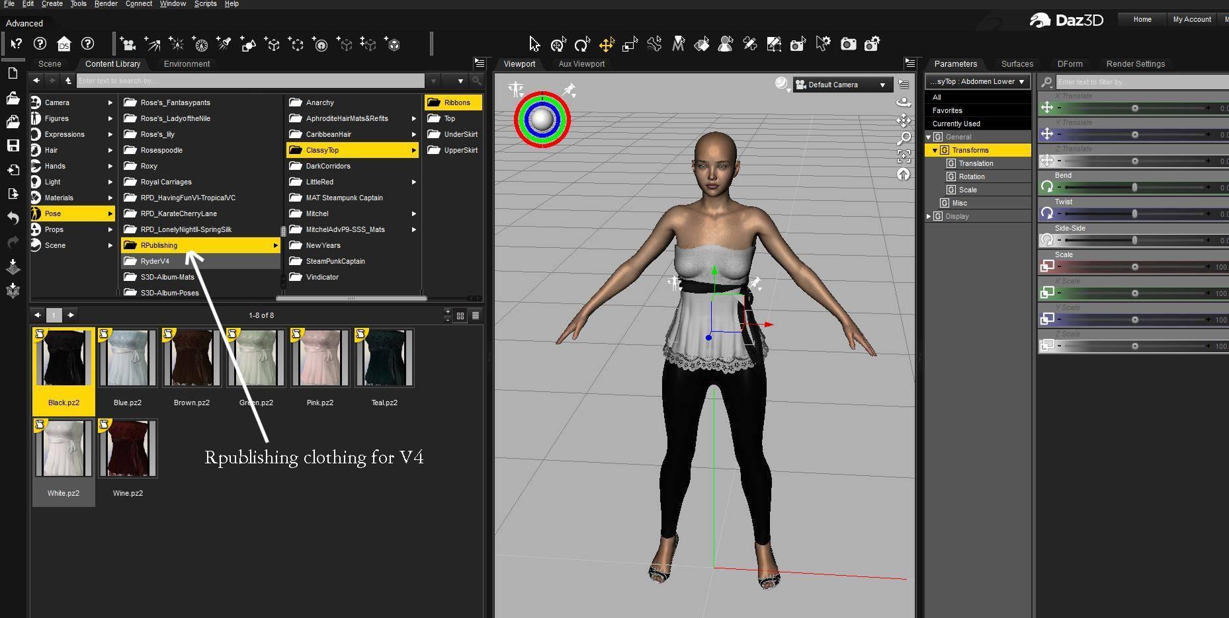This screenshot has width=1229, height=618.
Task: Click the Undo arrow in left sidebar
Action: pos(13,217)
